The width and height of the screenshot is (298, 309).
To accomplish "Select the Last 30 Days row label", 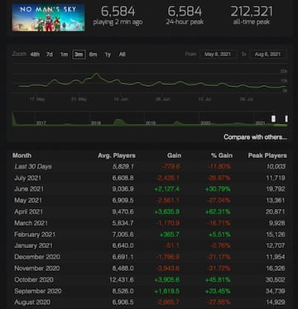I will (x=33, y=167).
